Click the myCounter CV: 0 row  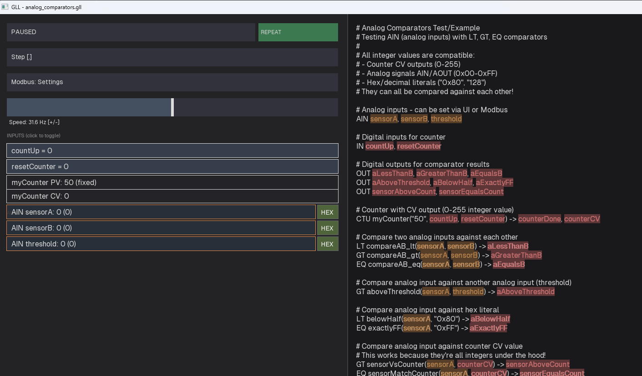pyautogui.click(x=172, y=196)
